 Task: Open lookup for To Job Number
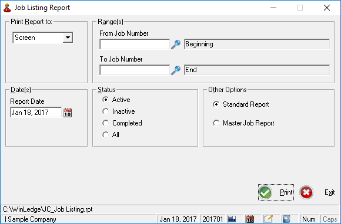coord(176,70)
